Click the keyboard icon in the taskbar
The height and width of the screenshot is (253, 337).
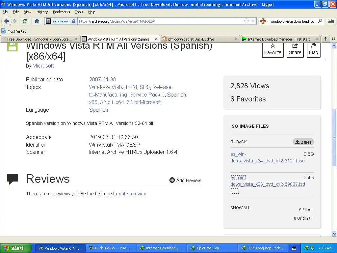point(294,248)
